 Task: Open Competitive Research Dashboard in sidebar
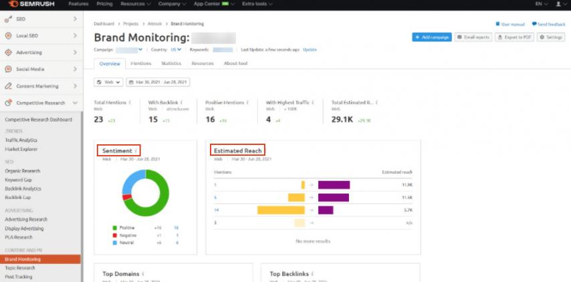[x=39, y=120]
